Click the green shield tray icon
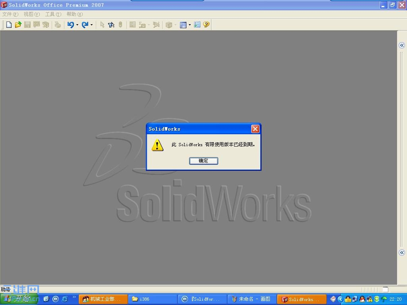Screen dimensions: 407x305 coord(377,299)
